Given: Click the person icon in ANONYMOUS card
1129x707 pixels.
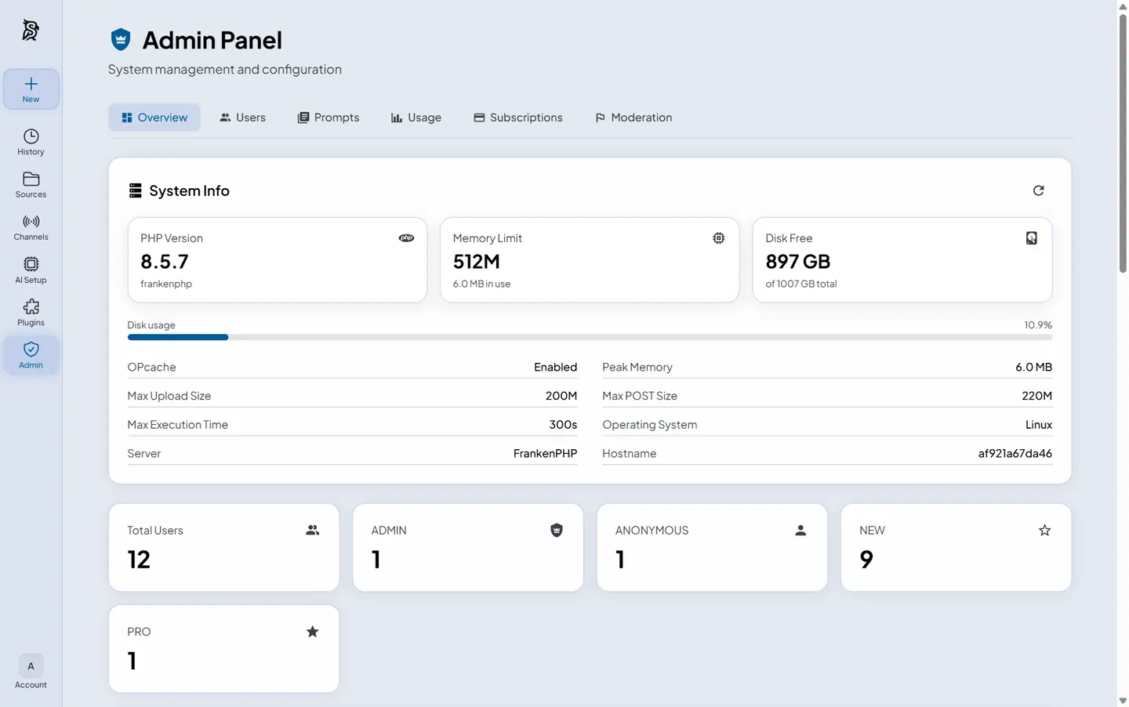Looking at the screenshot, I should pyautogui.click(x=800, y=531).
